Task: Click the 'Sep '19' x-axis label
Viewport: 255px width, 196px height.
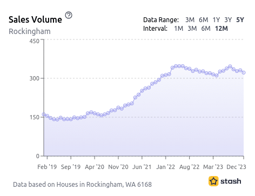Action: tap(71, 167)
